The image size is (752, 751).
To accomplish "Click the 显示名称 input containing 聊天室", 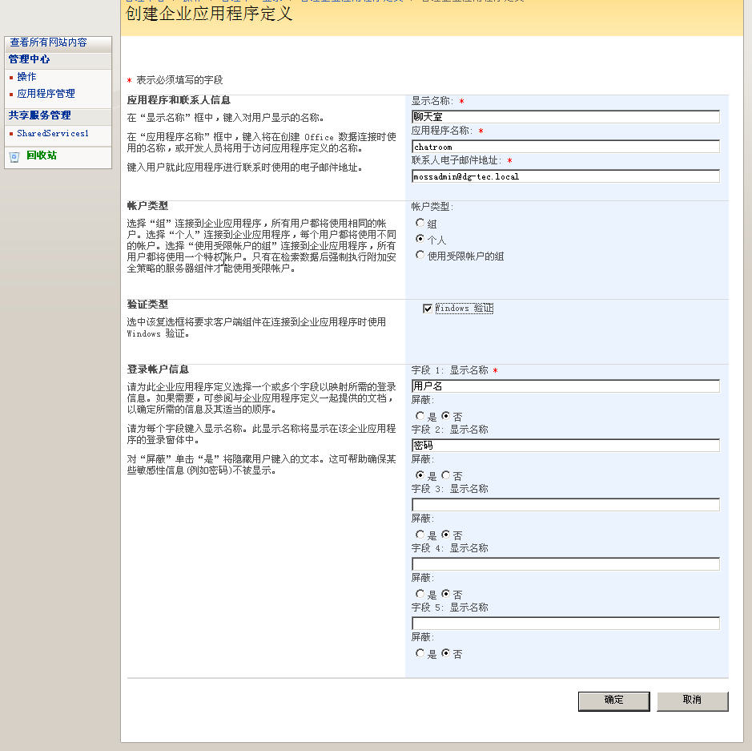I will click(565, 116).
